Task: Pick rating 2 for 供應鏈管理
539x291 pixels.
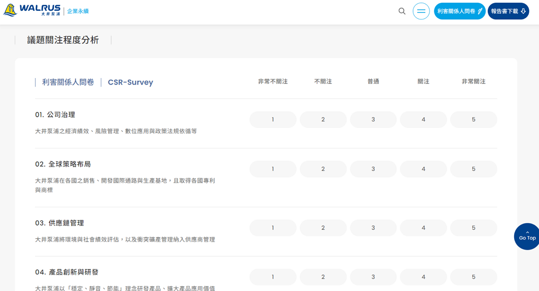Action: tap(323, 228)
